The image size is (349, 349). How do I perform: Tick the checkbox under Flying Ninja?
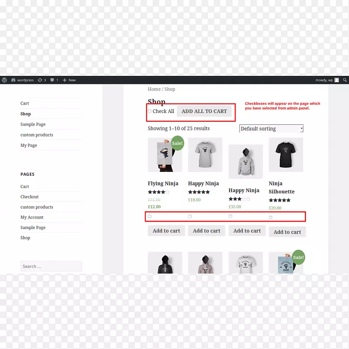click(x=149, y=216)
